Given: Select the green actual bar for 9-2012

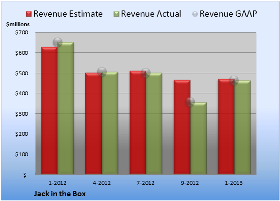Looking at the screenshot, I should 199,138.
